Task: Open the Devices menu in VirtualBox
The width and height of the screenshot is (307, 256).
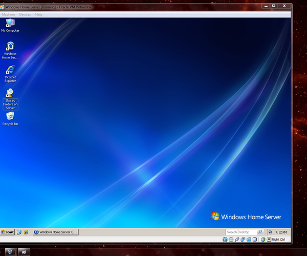Action: coord(25,14)
